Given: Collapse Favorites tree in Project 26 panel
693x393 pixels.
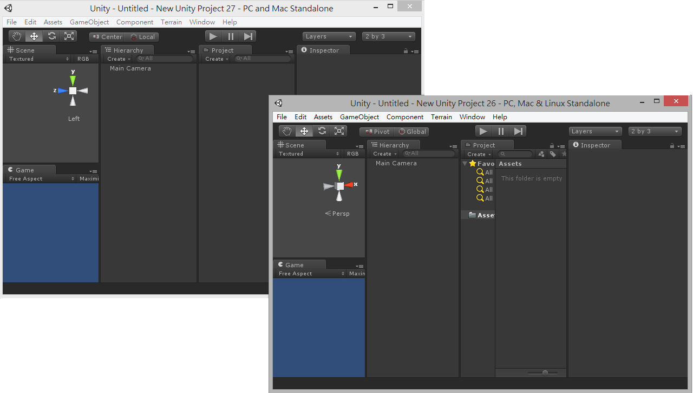Looking at the screenshot, I should [465, 163].
